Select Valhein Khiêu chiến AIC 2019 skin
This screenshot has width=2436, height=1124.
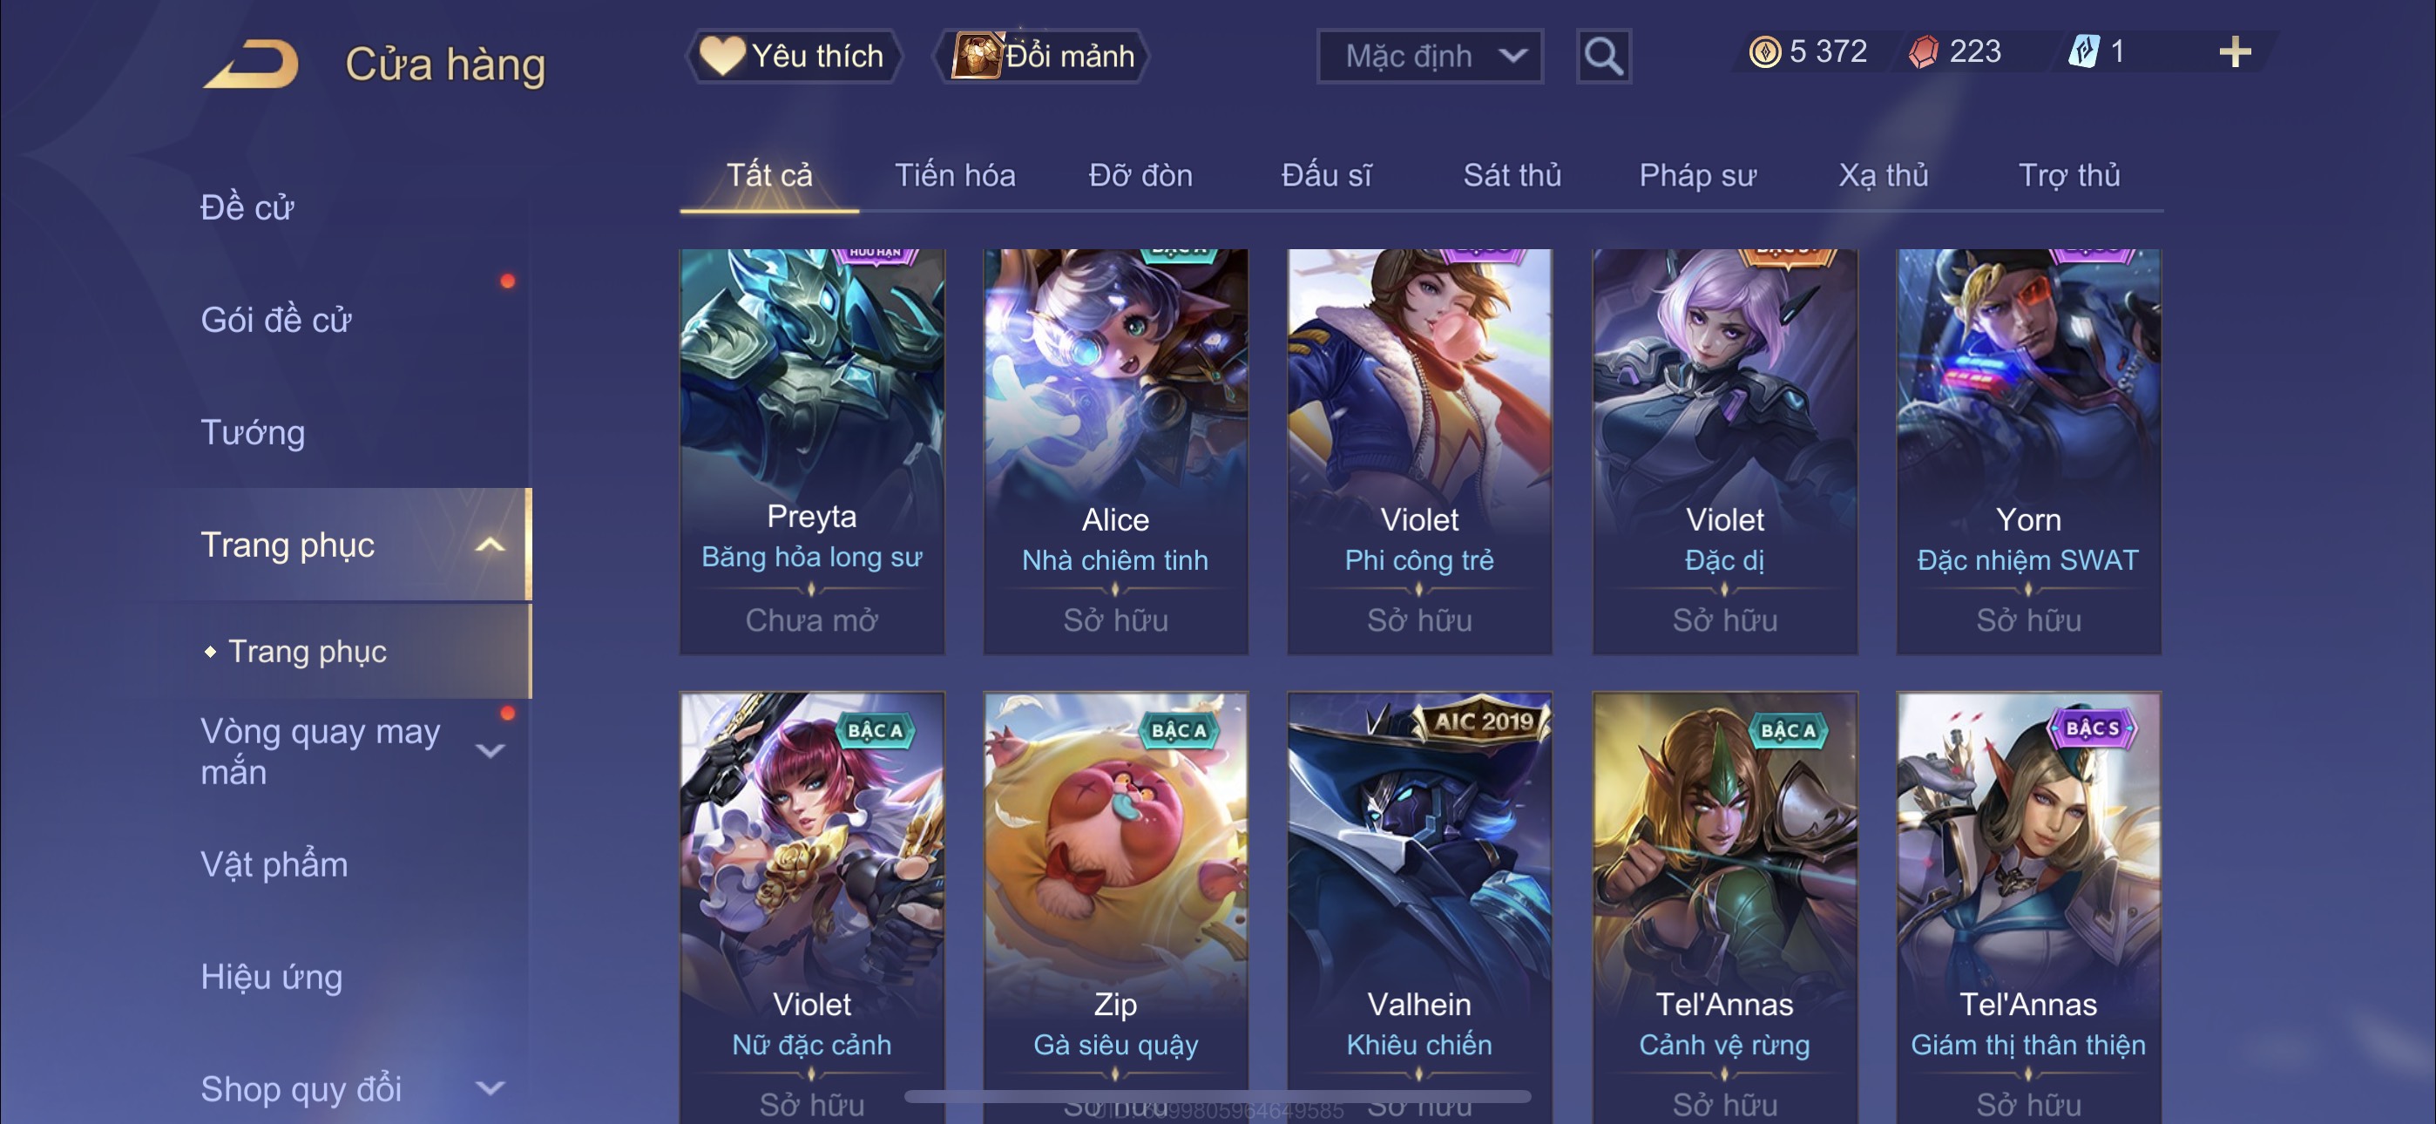point(1418,906)
